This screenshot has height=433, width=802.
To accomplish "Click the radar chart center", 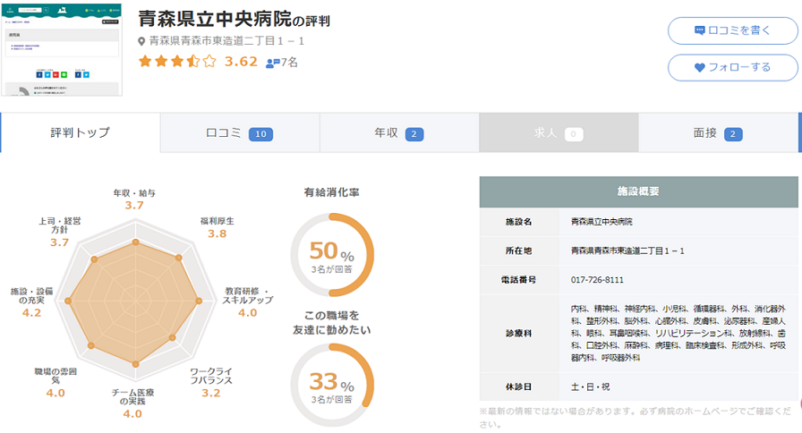I will (x=135, y=301).
